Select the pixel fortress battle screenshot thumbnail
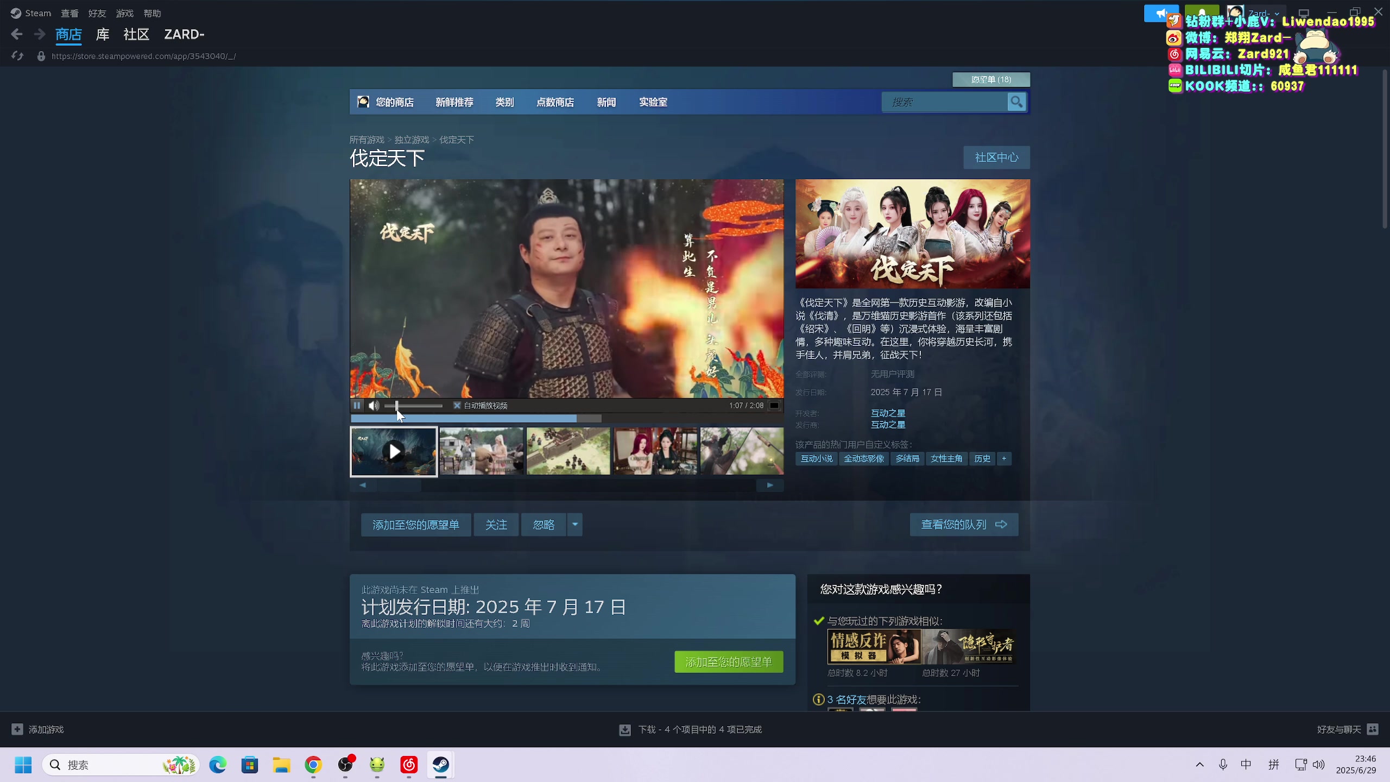This screenshot has width=1390, height=782. pos(568,451)
